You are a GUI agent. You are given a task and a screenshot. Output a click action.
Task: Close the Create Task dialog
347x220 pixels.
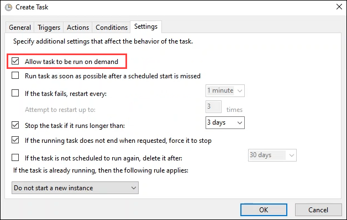point(339,7)
